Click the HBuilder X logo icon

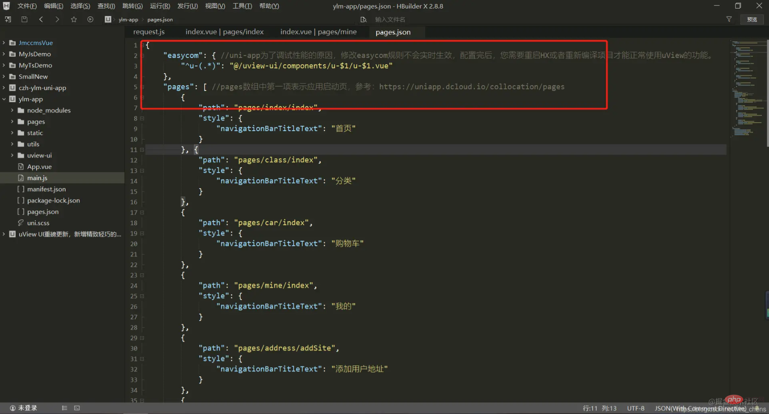6,6
